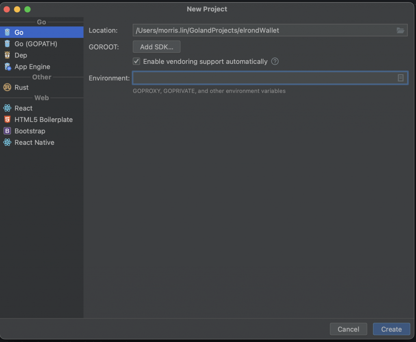Click the Go gopher icon in sidebar
The image size is (416, 342).
tap(7, 32)
